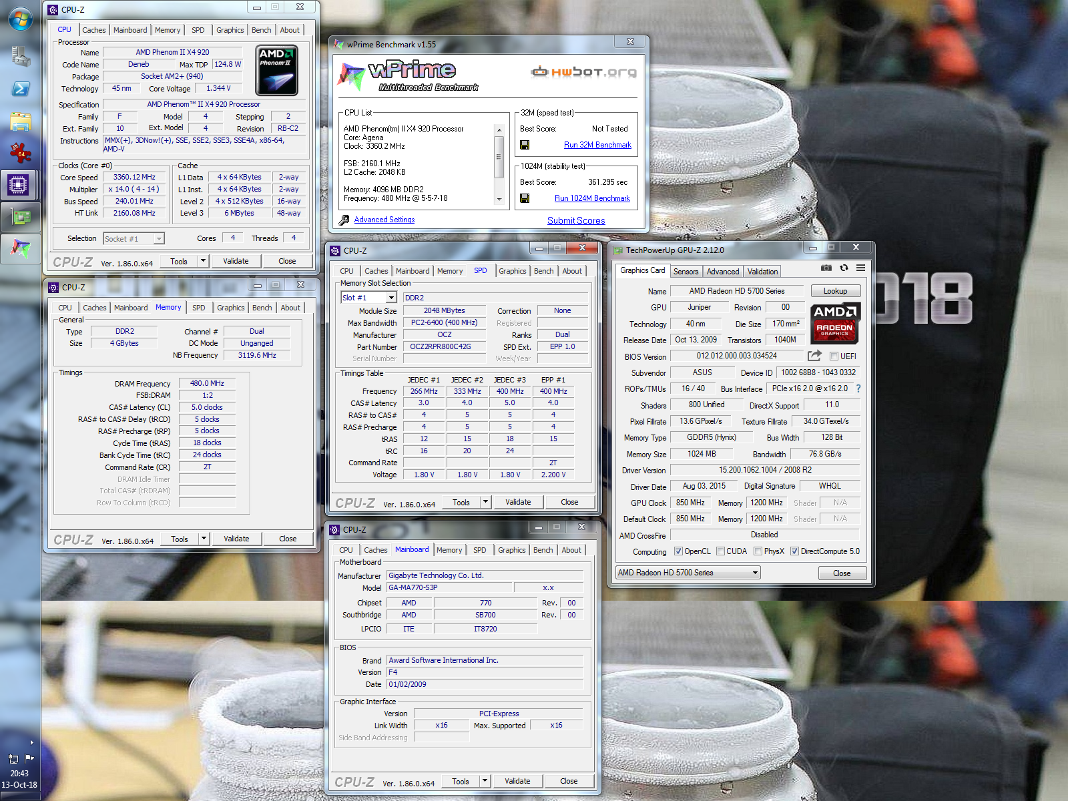Expand Tools arrow in the Memory tab CPU-Z window

[x=204, y=539]
